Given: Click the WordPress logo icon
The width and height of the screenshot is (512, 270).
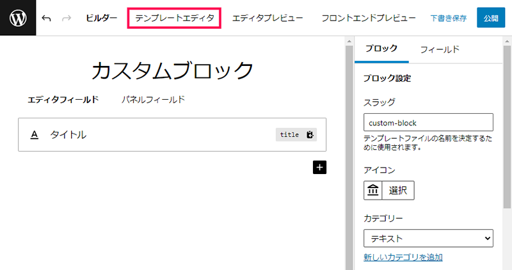Looking at the screenshot, I should pyautogui.click(x=18, y=18).
